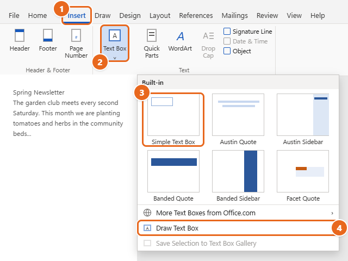This screenshot has height=261, width=348.
Task: Toggle the Date & Time checkbox
Action: point(227,41)
